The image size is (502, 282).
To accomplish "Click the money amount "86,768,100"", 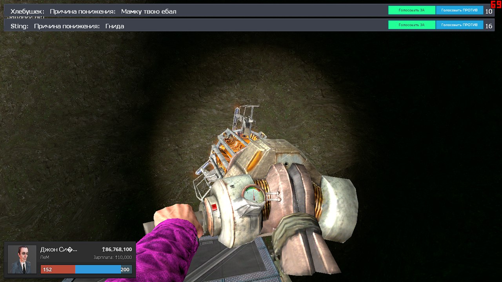I will (117, 249).
